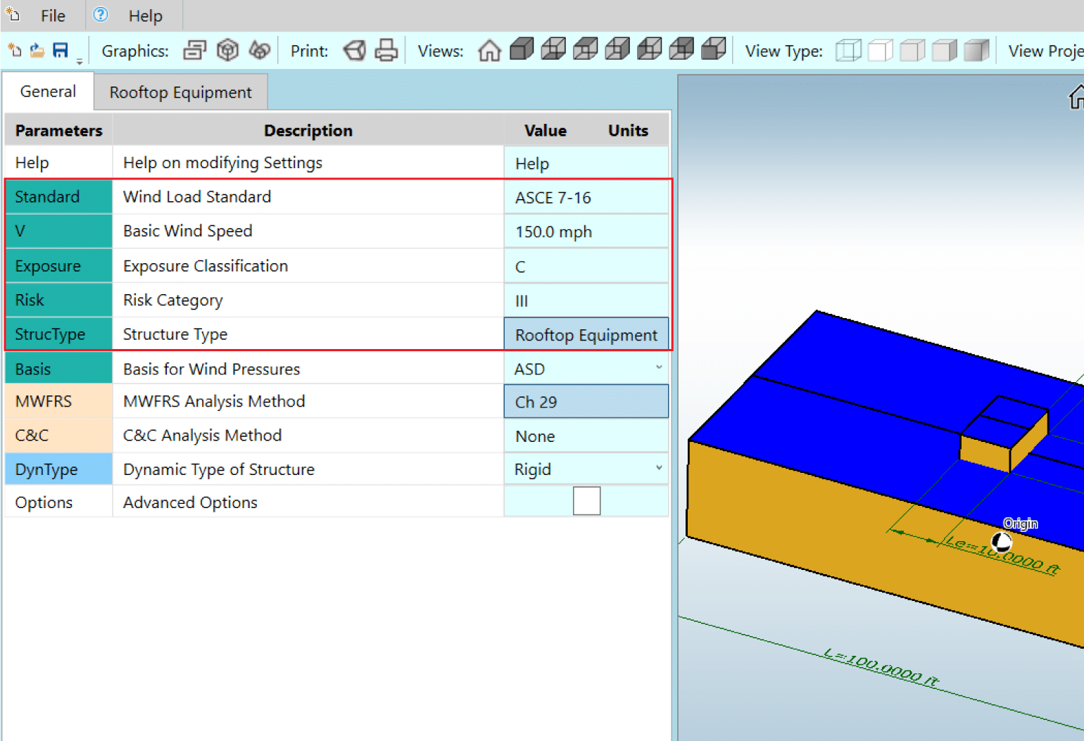This screenshot has width=1084, height=741.
Task: Open the Help menu
Action: (x=145, y=15)
